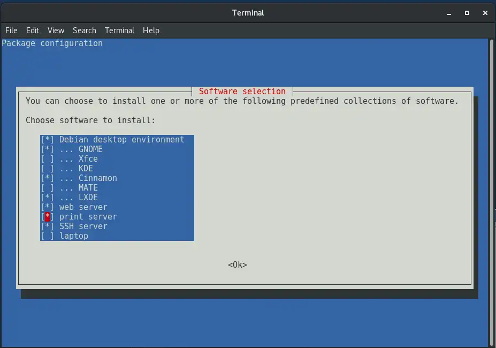
Task: Click the 'LXDE' label text
Action: (88, 198)
